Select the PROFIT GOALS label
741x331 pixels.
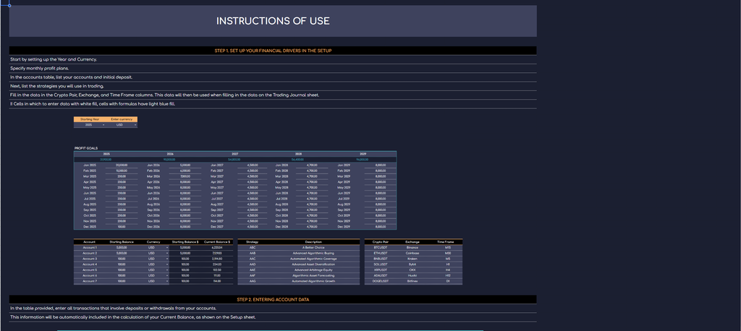(x=86, y=148)
